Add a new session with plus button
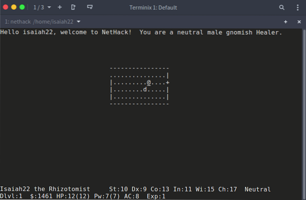 click(60, 7)
